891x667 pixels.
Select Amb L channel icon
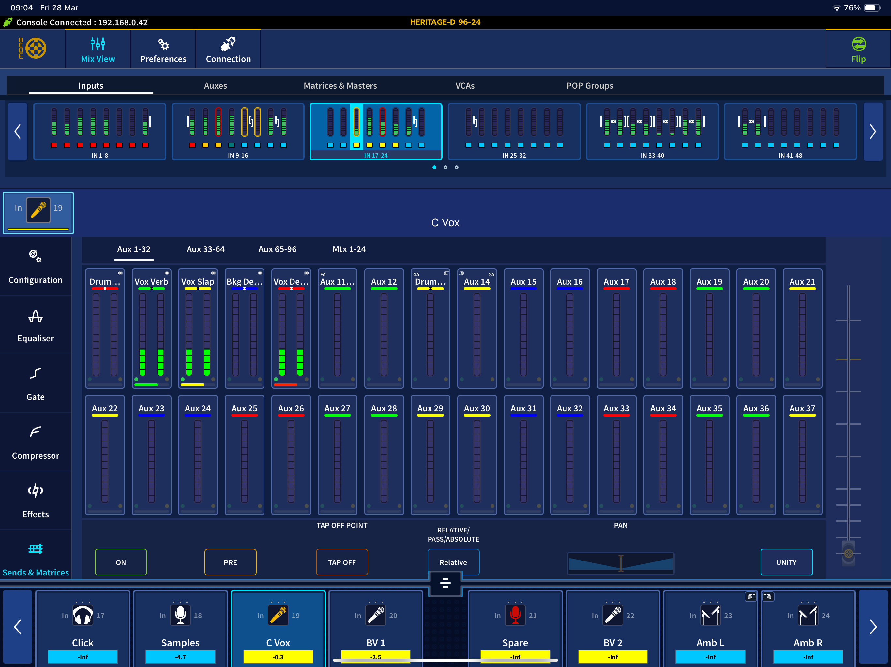tap(710, 615)
